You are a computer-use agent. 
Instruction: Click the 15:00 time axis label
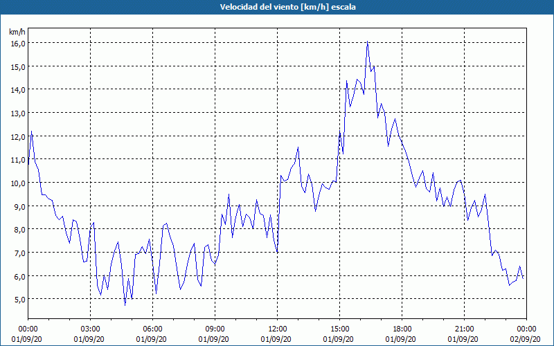tap(340, 329)
